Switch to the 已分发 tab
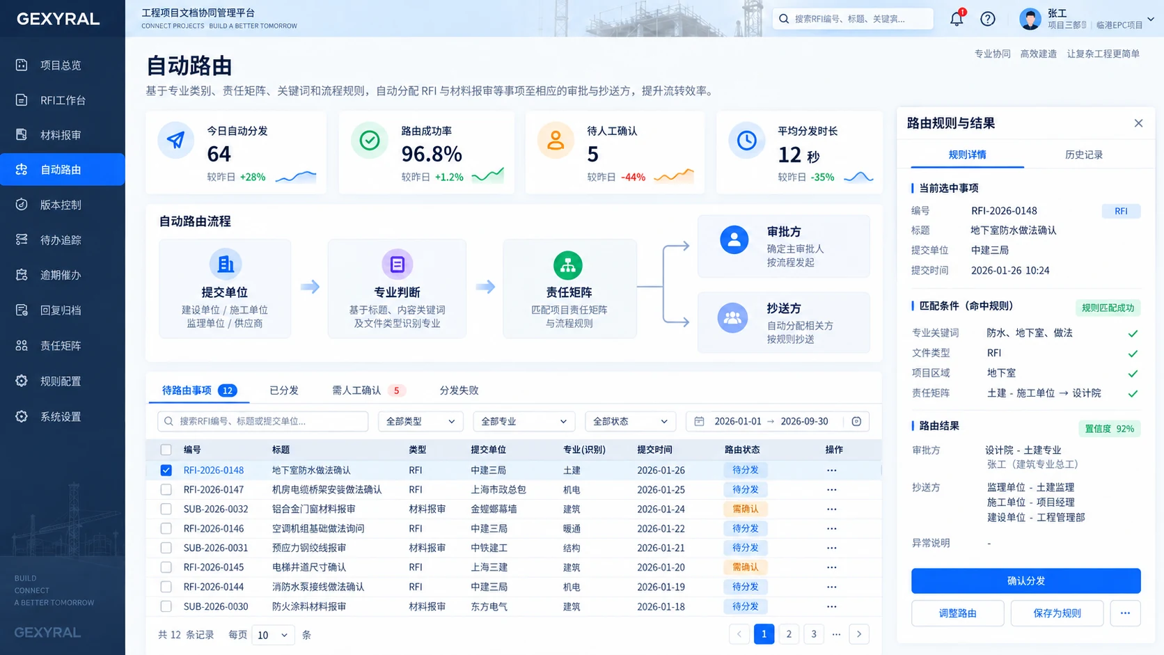The width and height of the screenshot is (1164, 655). click(284, 390)
